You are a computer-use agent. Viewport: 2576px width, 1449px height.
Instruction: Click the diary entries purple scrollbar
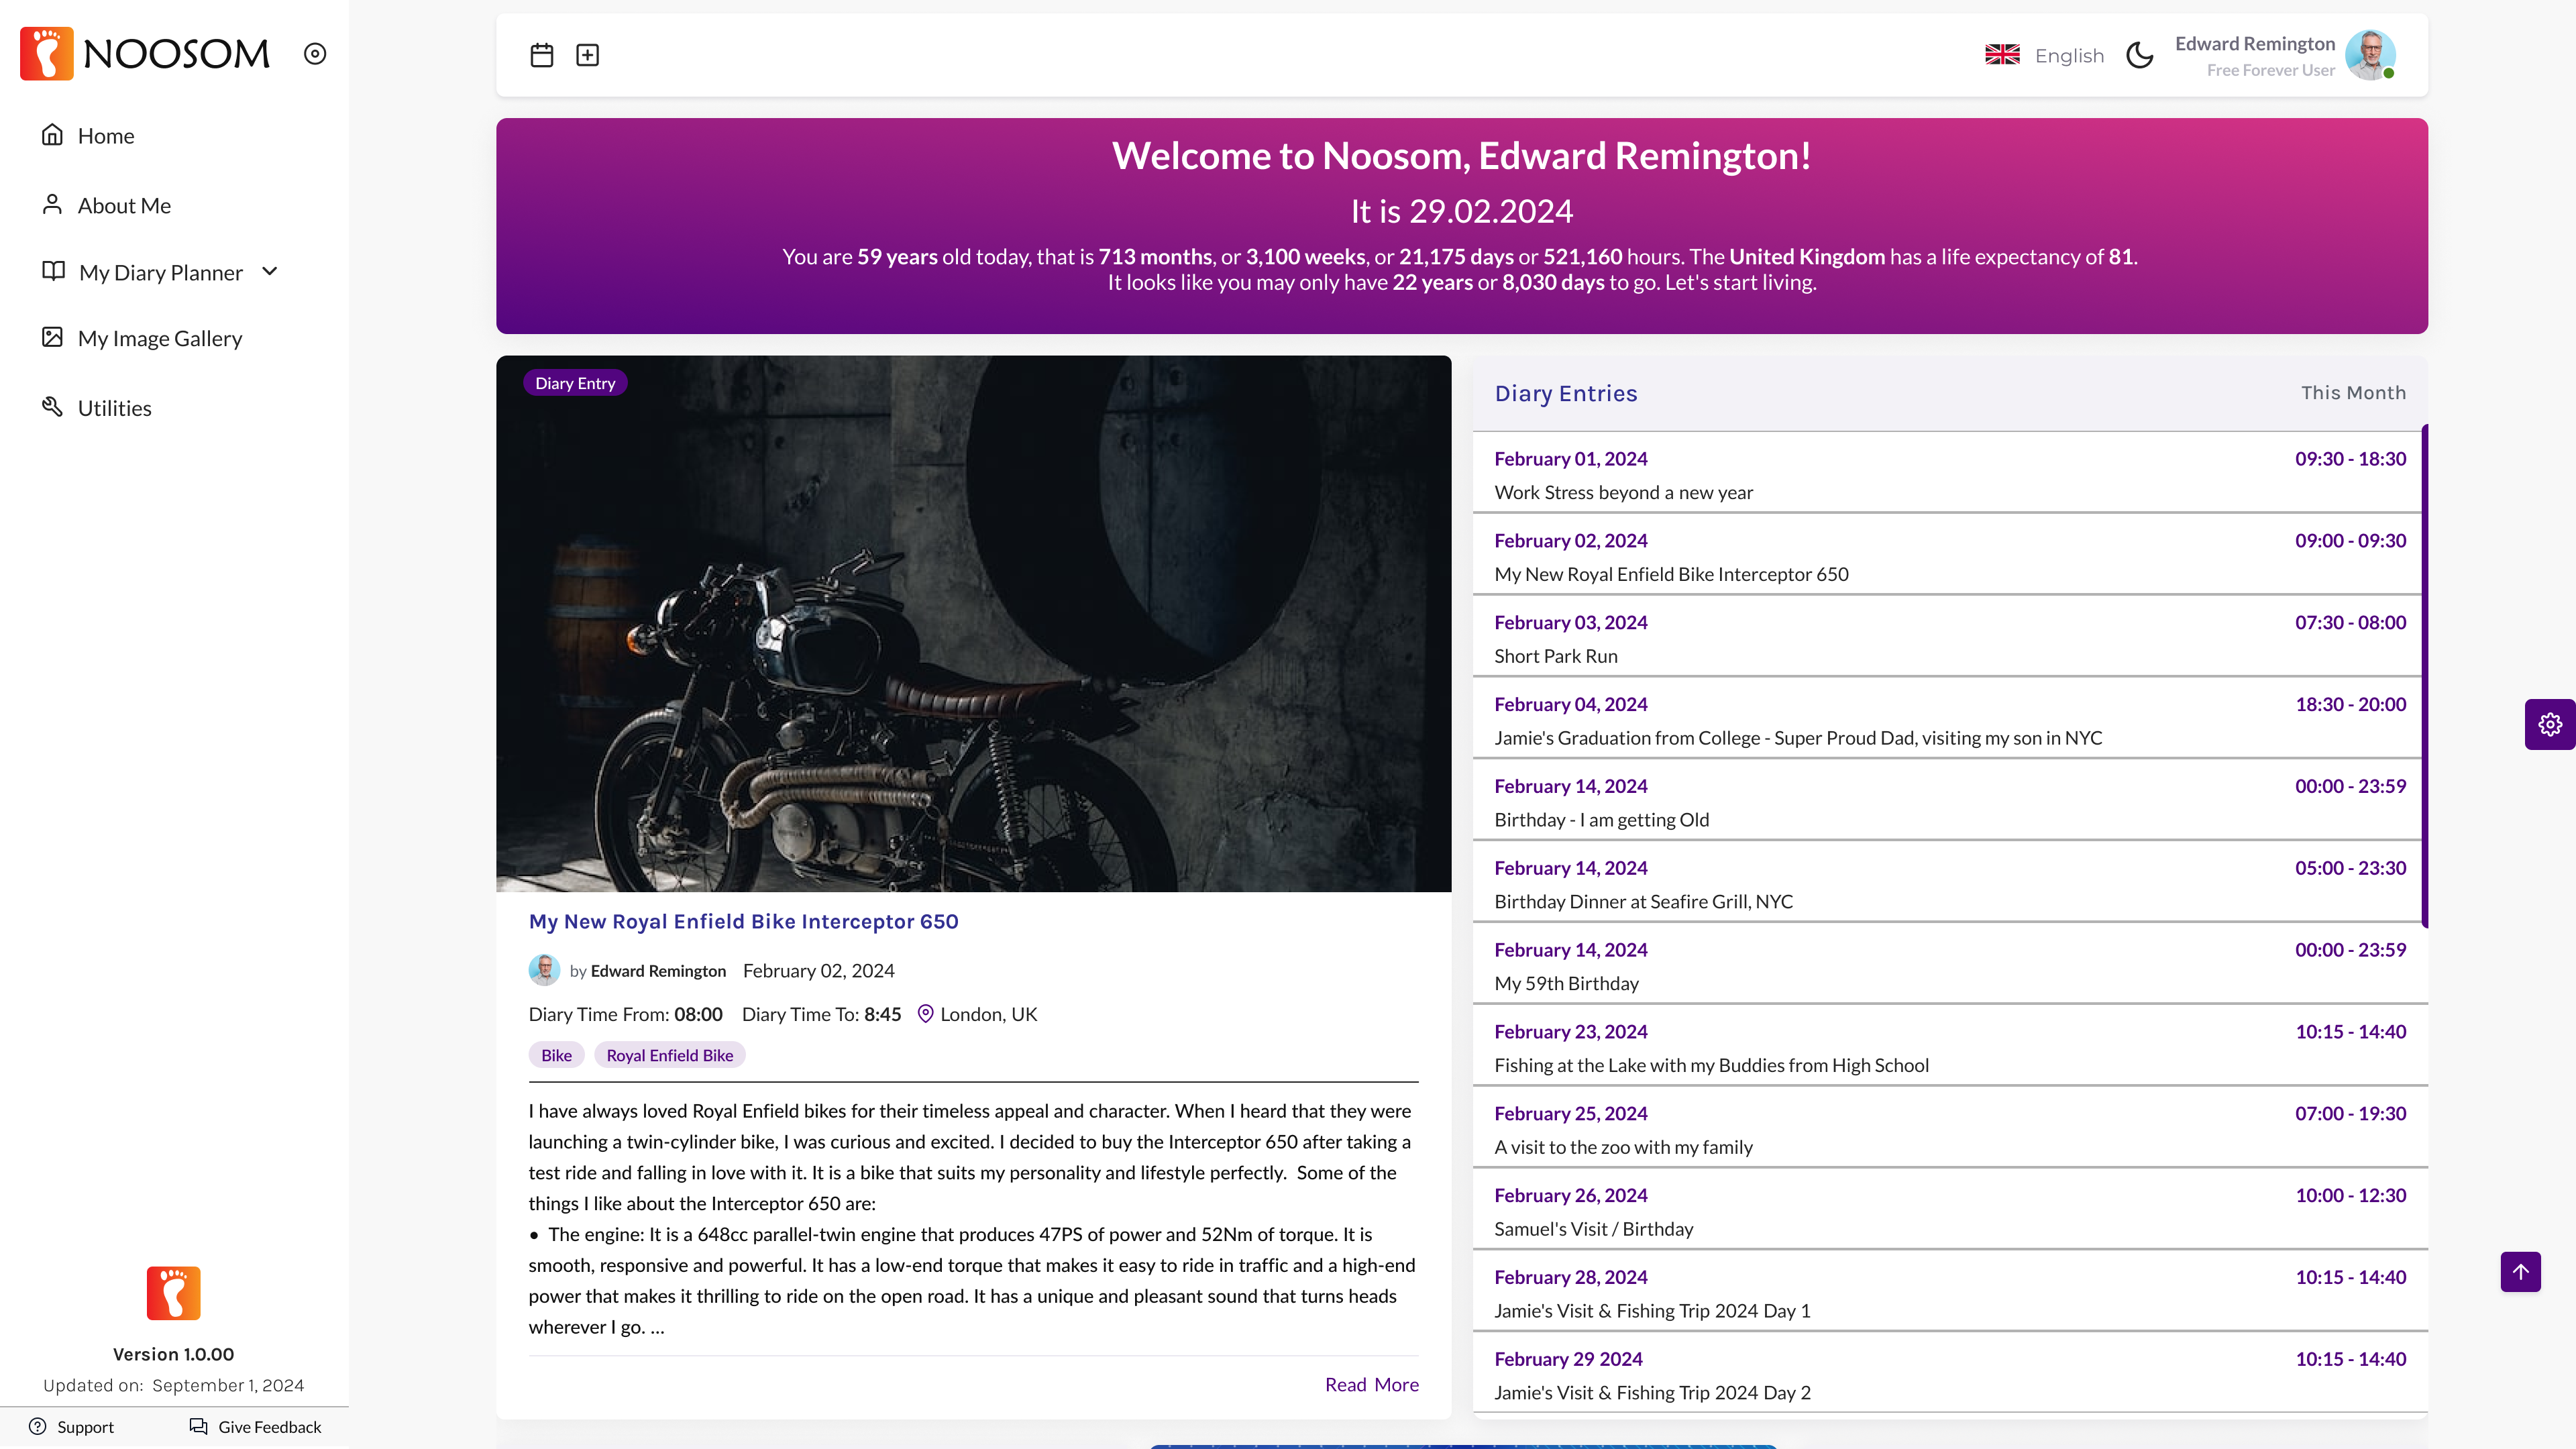(2424, 676)
